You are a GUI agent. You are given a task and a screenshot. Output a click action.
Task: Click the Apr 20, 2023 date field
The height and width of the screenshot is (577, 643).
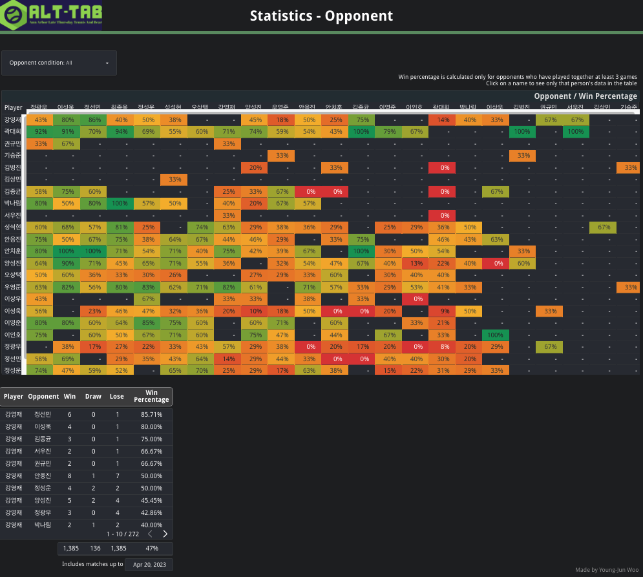tap(149, 564)
